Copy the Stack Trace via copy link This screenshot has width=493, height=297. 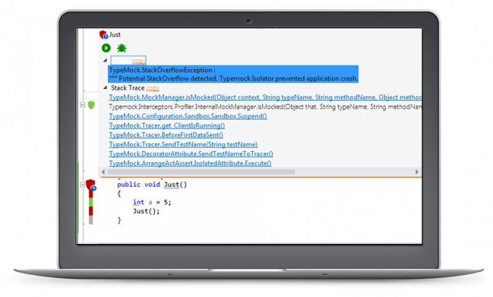(152, 88)
